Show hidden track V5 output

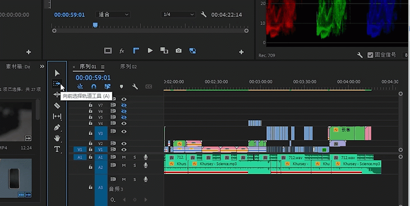pyautogui.click(x=124, y=117)
